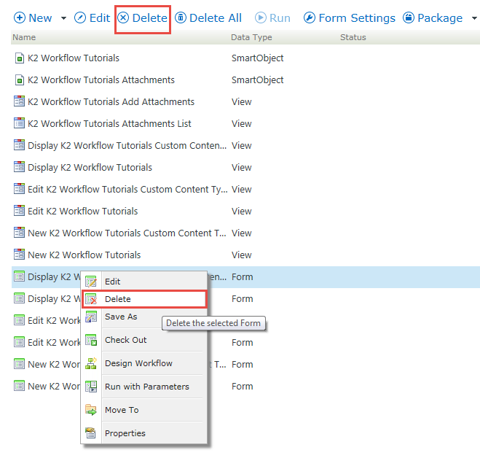This screenshot has width=480, height=461.
Task: Click icon of Edit K2 Workflow Tutorials view
Action: click(x=19, y=212)
